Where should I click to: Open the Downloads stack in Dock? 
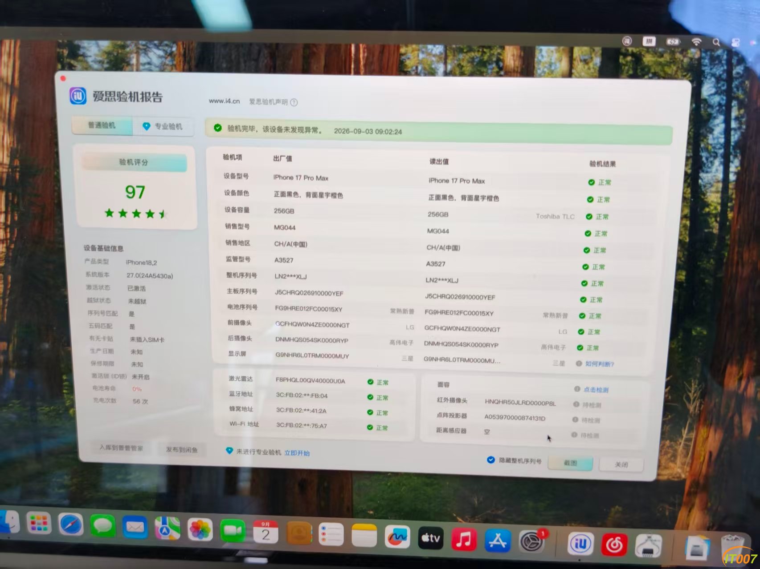point(697,548)
